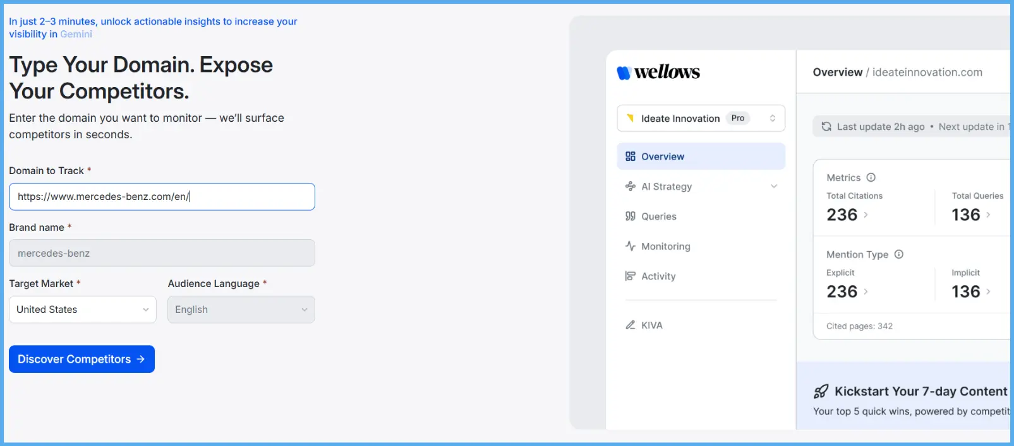
Task: Click the Overview grid icon in sidebar
Action: pos(631,156)
